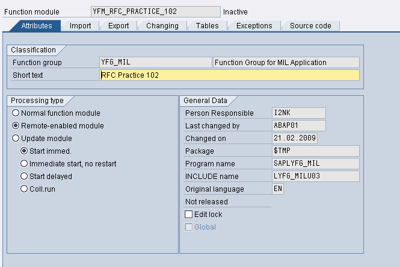This screenshot has width=400, height=267.
Task: Go to the Export tab
Action: [x=118, y=26]
